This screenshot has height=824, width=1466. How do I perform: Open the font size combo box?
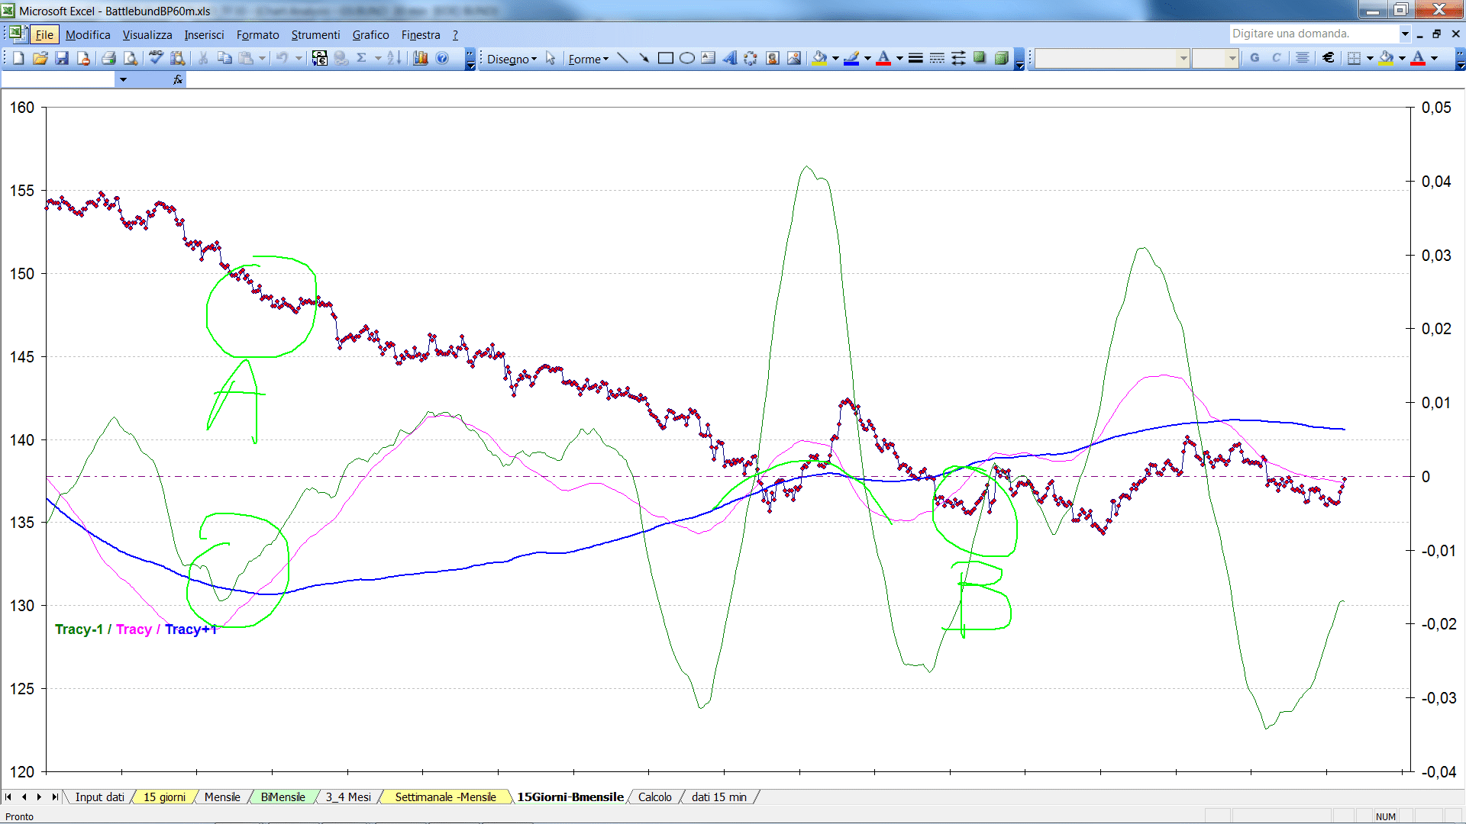click(1215, 58)
